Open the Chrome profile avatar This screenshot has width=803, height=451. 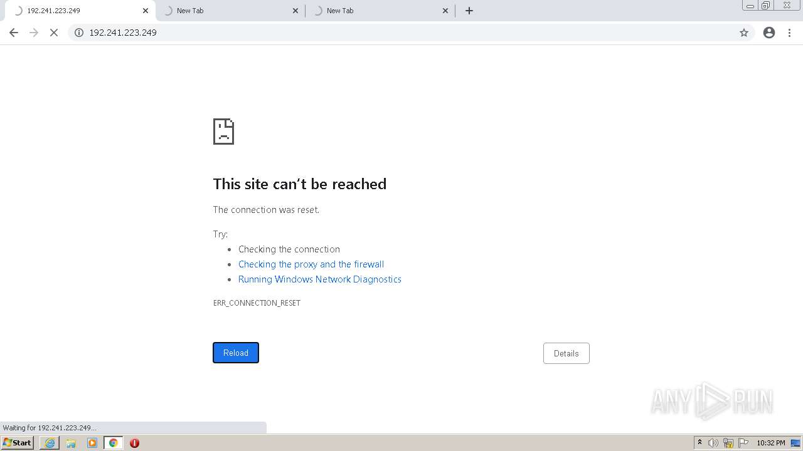[769, 33]
